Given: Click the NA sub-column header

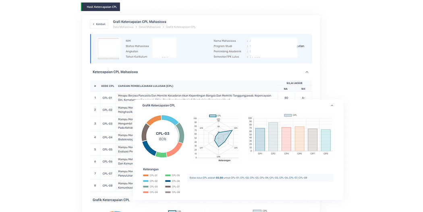Looking at the screenshot, I should pos(286,89).
